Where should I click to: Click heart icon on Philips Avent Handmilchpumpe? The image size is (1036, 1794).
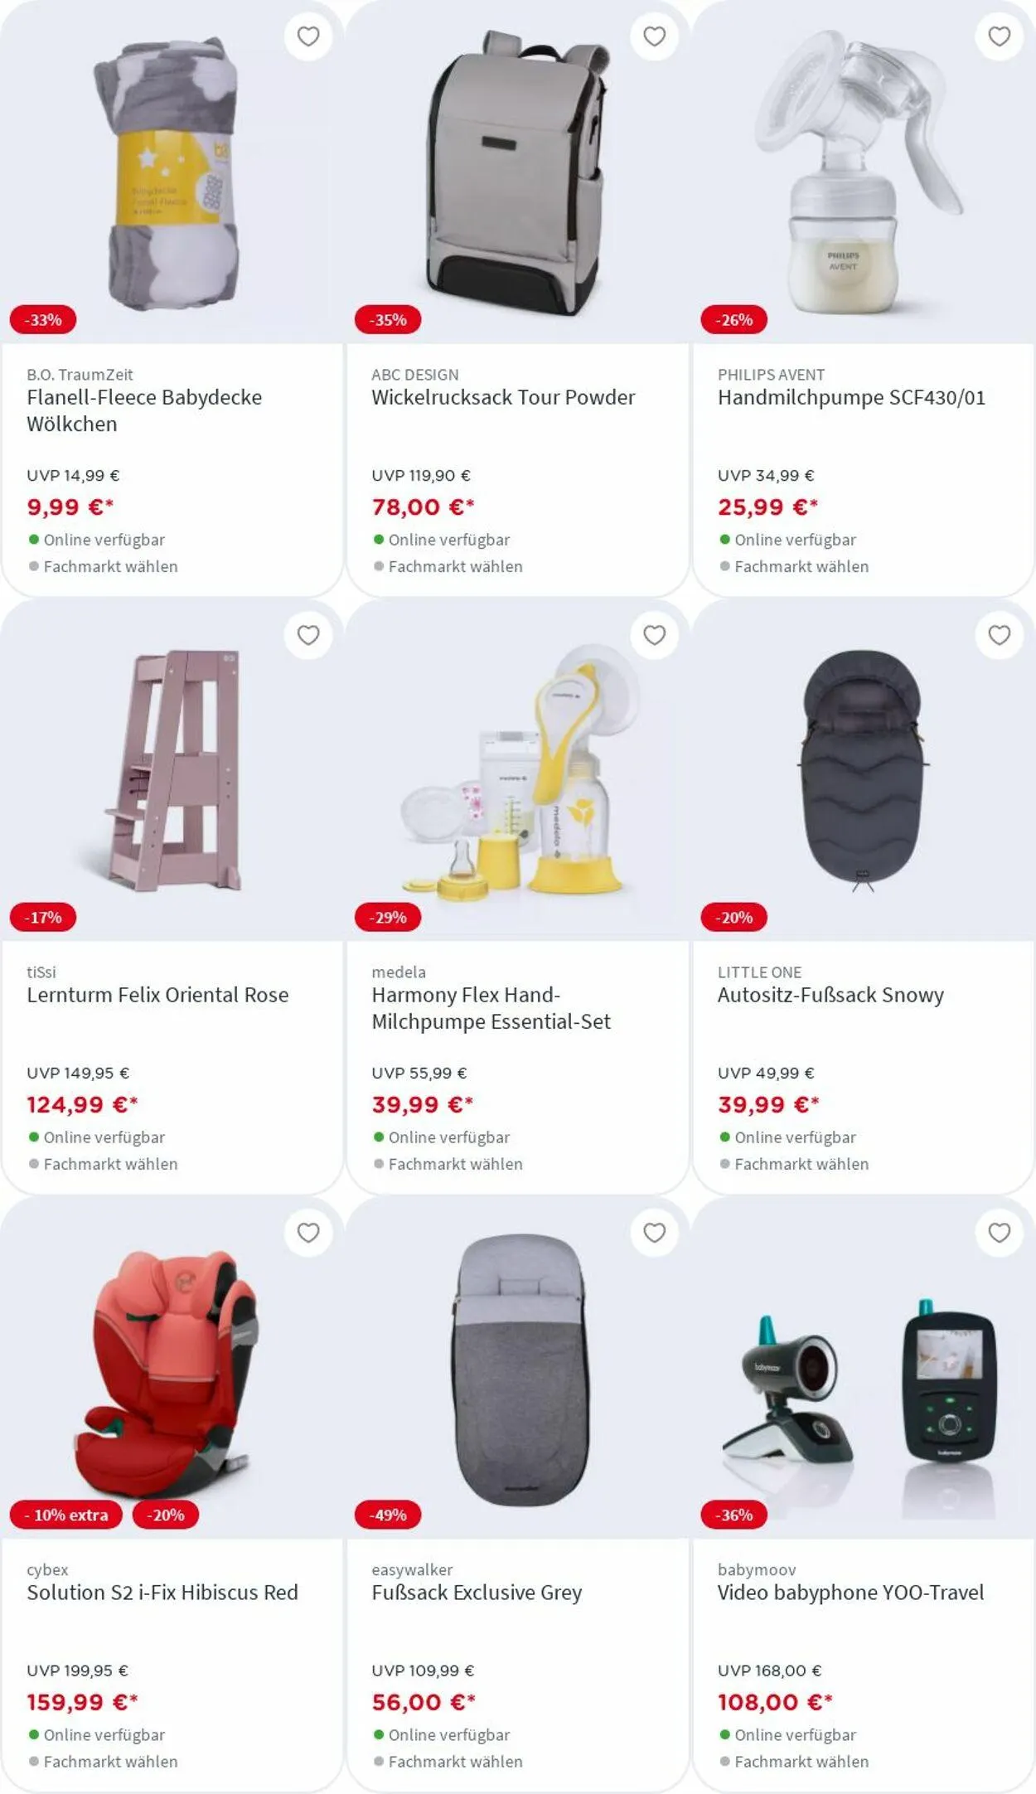tap(1000, 36)
